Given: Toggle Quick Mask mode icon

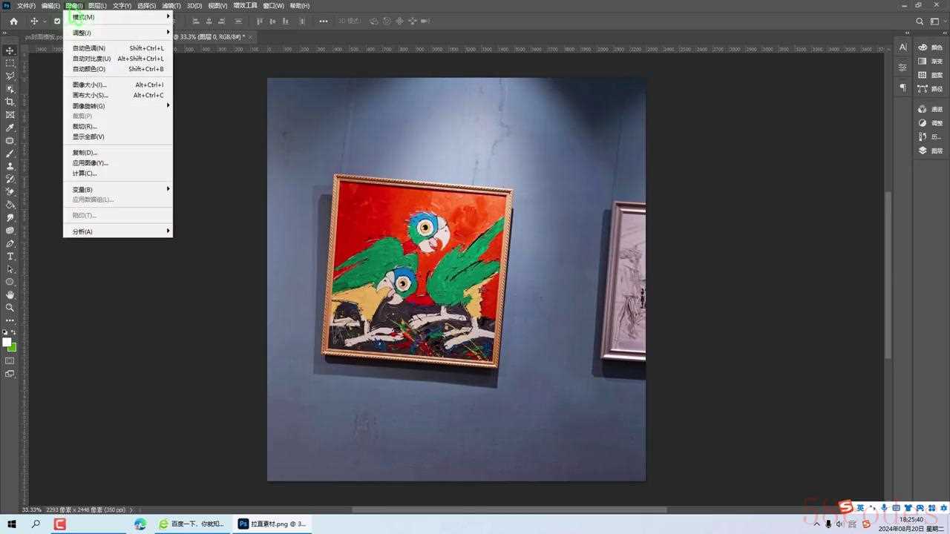Looking at the screenshot, I should click(x=10, y=360).
